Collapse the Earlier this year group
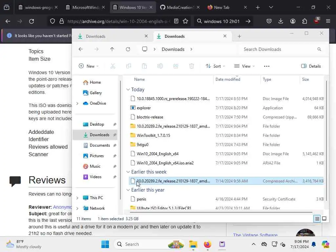The image size is (336, 252). 128,190
